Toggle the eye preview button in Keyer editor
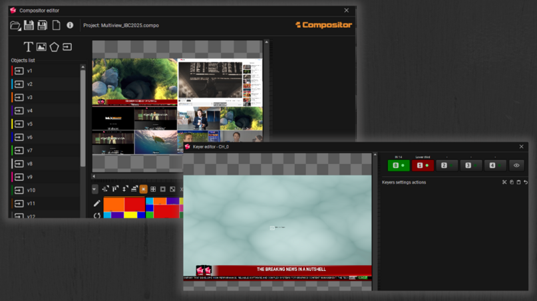 tap(516, 165)
